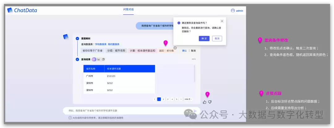Click the 确认 link beside query conditions

184,51
